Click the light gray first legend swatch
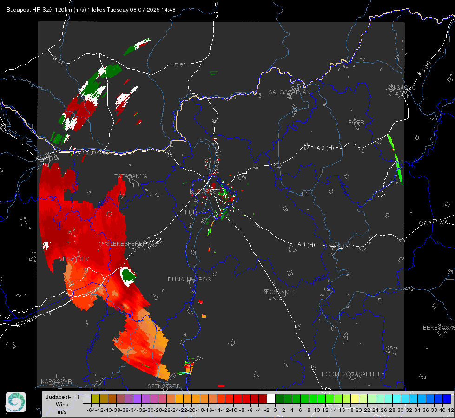Image resolution: width=455 pixels, height=418 pixels. pyautogui.click(x=87, y=398)
